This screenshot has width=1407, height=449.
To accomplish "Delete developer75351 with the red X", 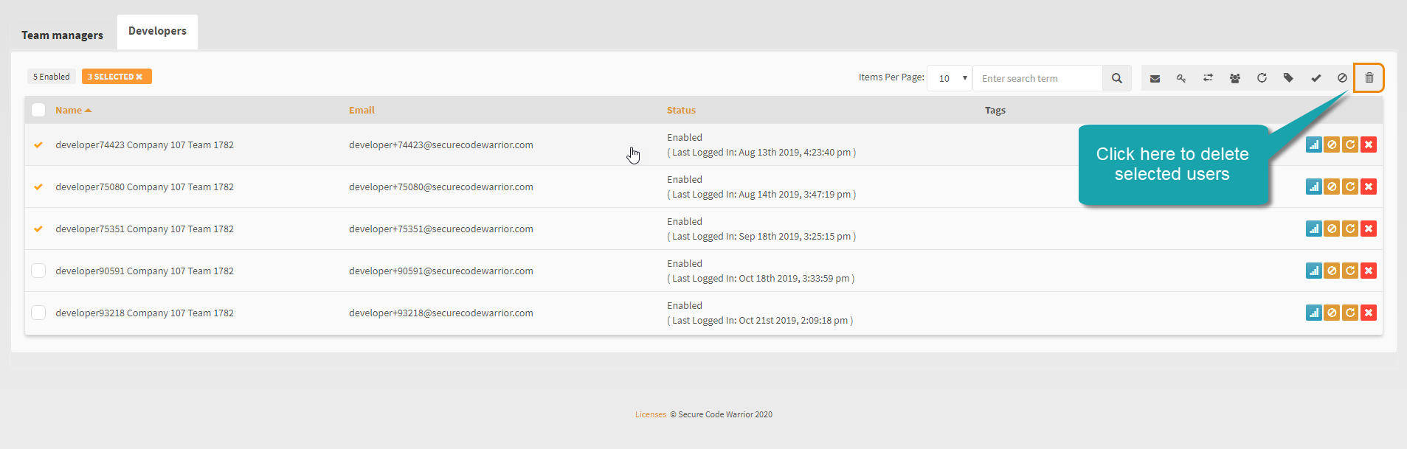I will 1369,229.
